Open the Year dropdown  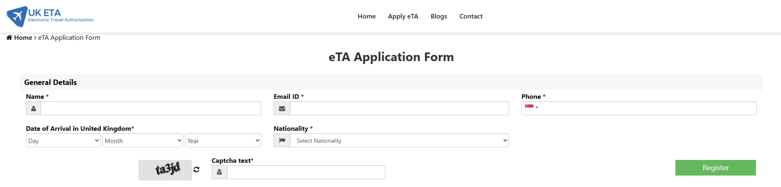point(223,141)
